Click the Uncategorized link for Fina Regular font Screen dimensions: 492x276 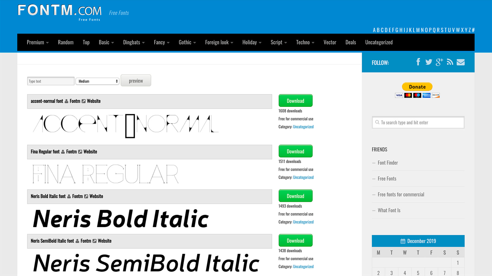click(x=303, y=177)
